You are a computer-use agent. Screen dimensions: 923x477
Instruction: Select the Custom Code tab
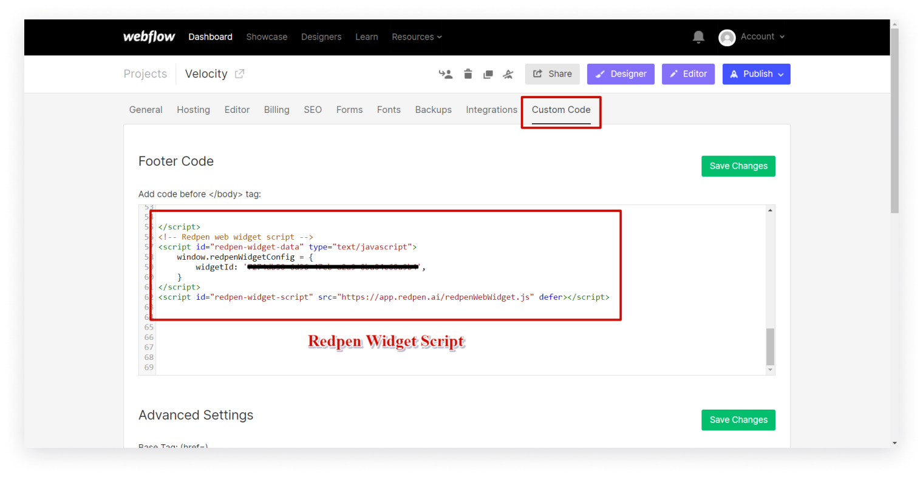(561, 110)
